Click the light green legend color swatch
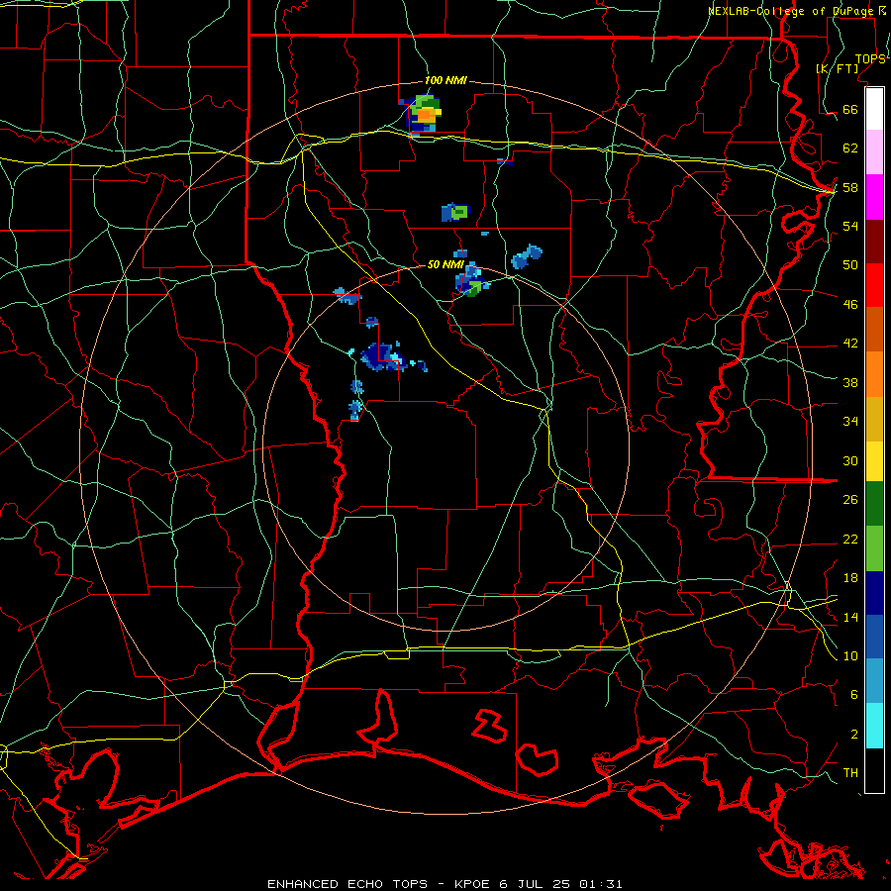The image size is (891, 891). click(874, 548)
